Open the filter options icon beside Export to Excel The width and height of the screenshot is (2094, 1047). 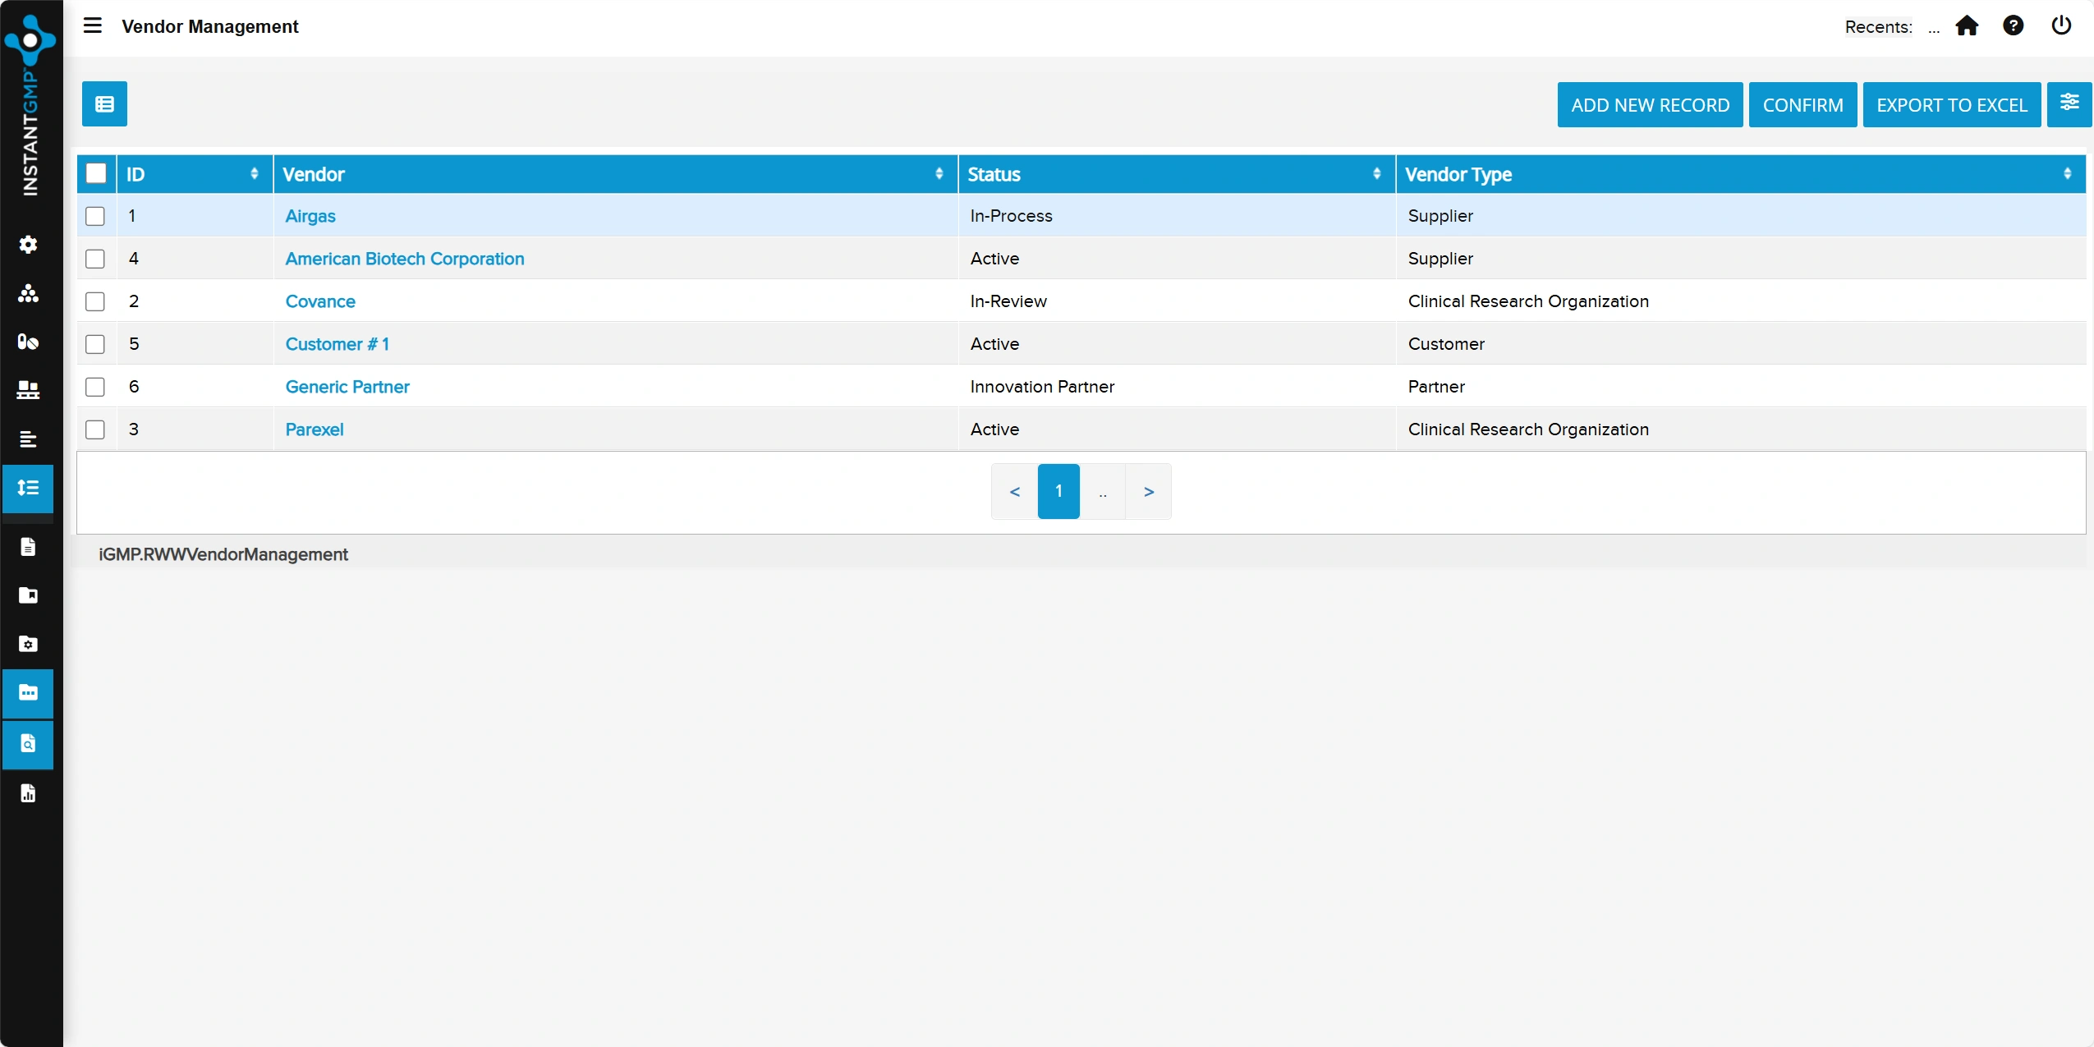(2070, 104)
